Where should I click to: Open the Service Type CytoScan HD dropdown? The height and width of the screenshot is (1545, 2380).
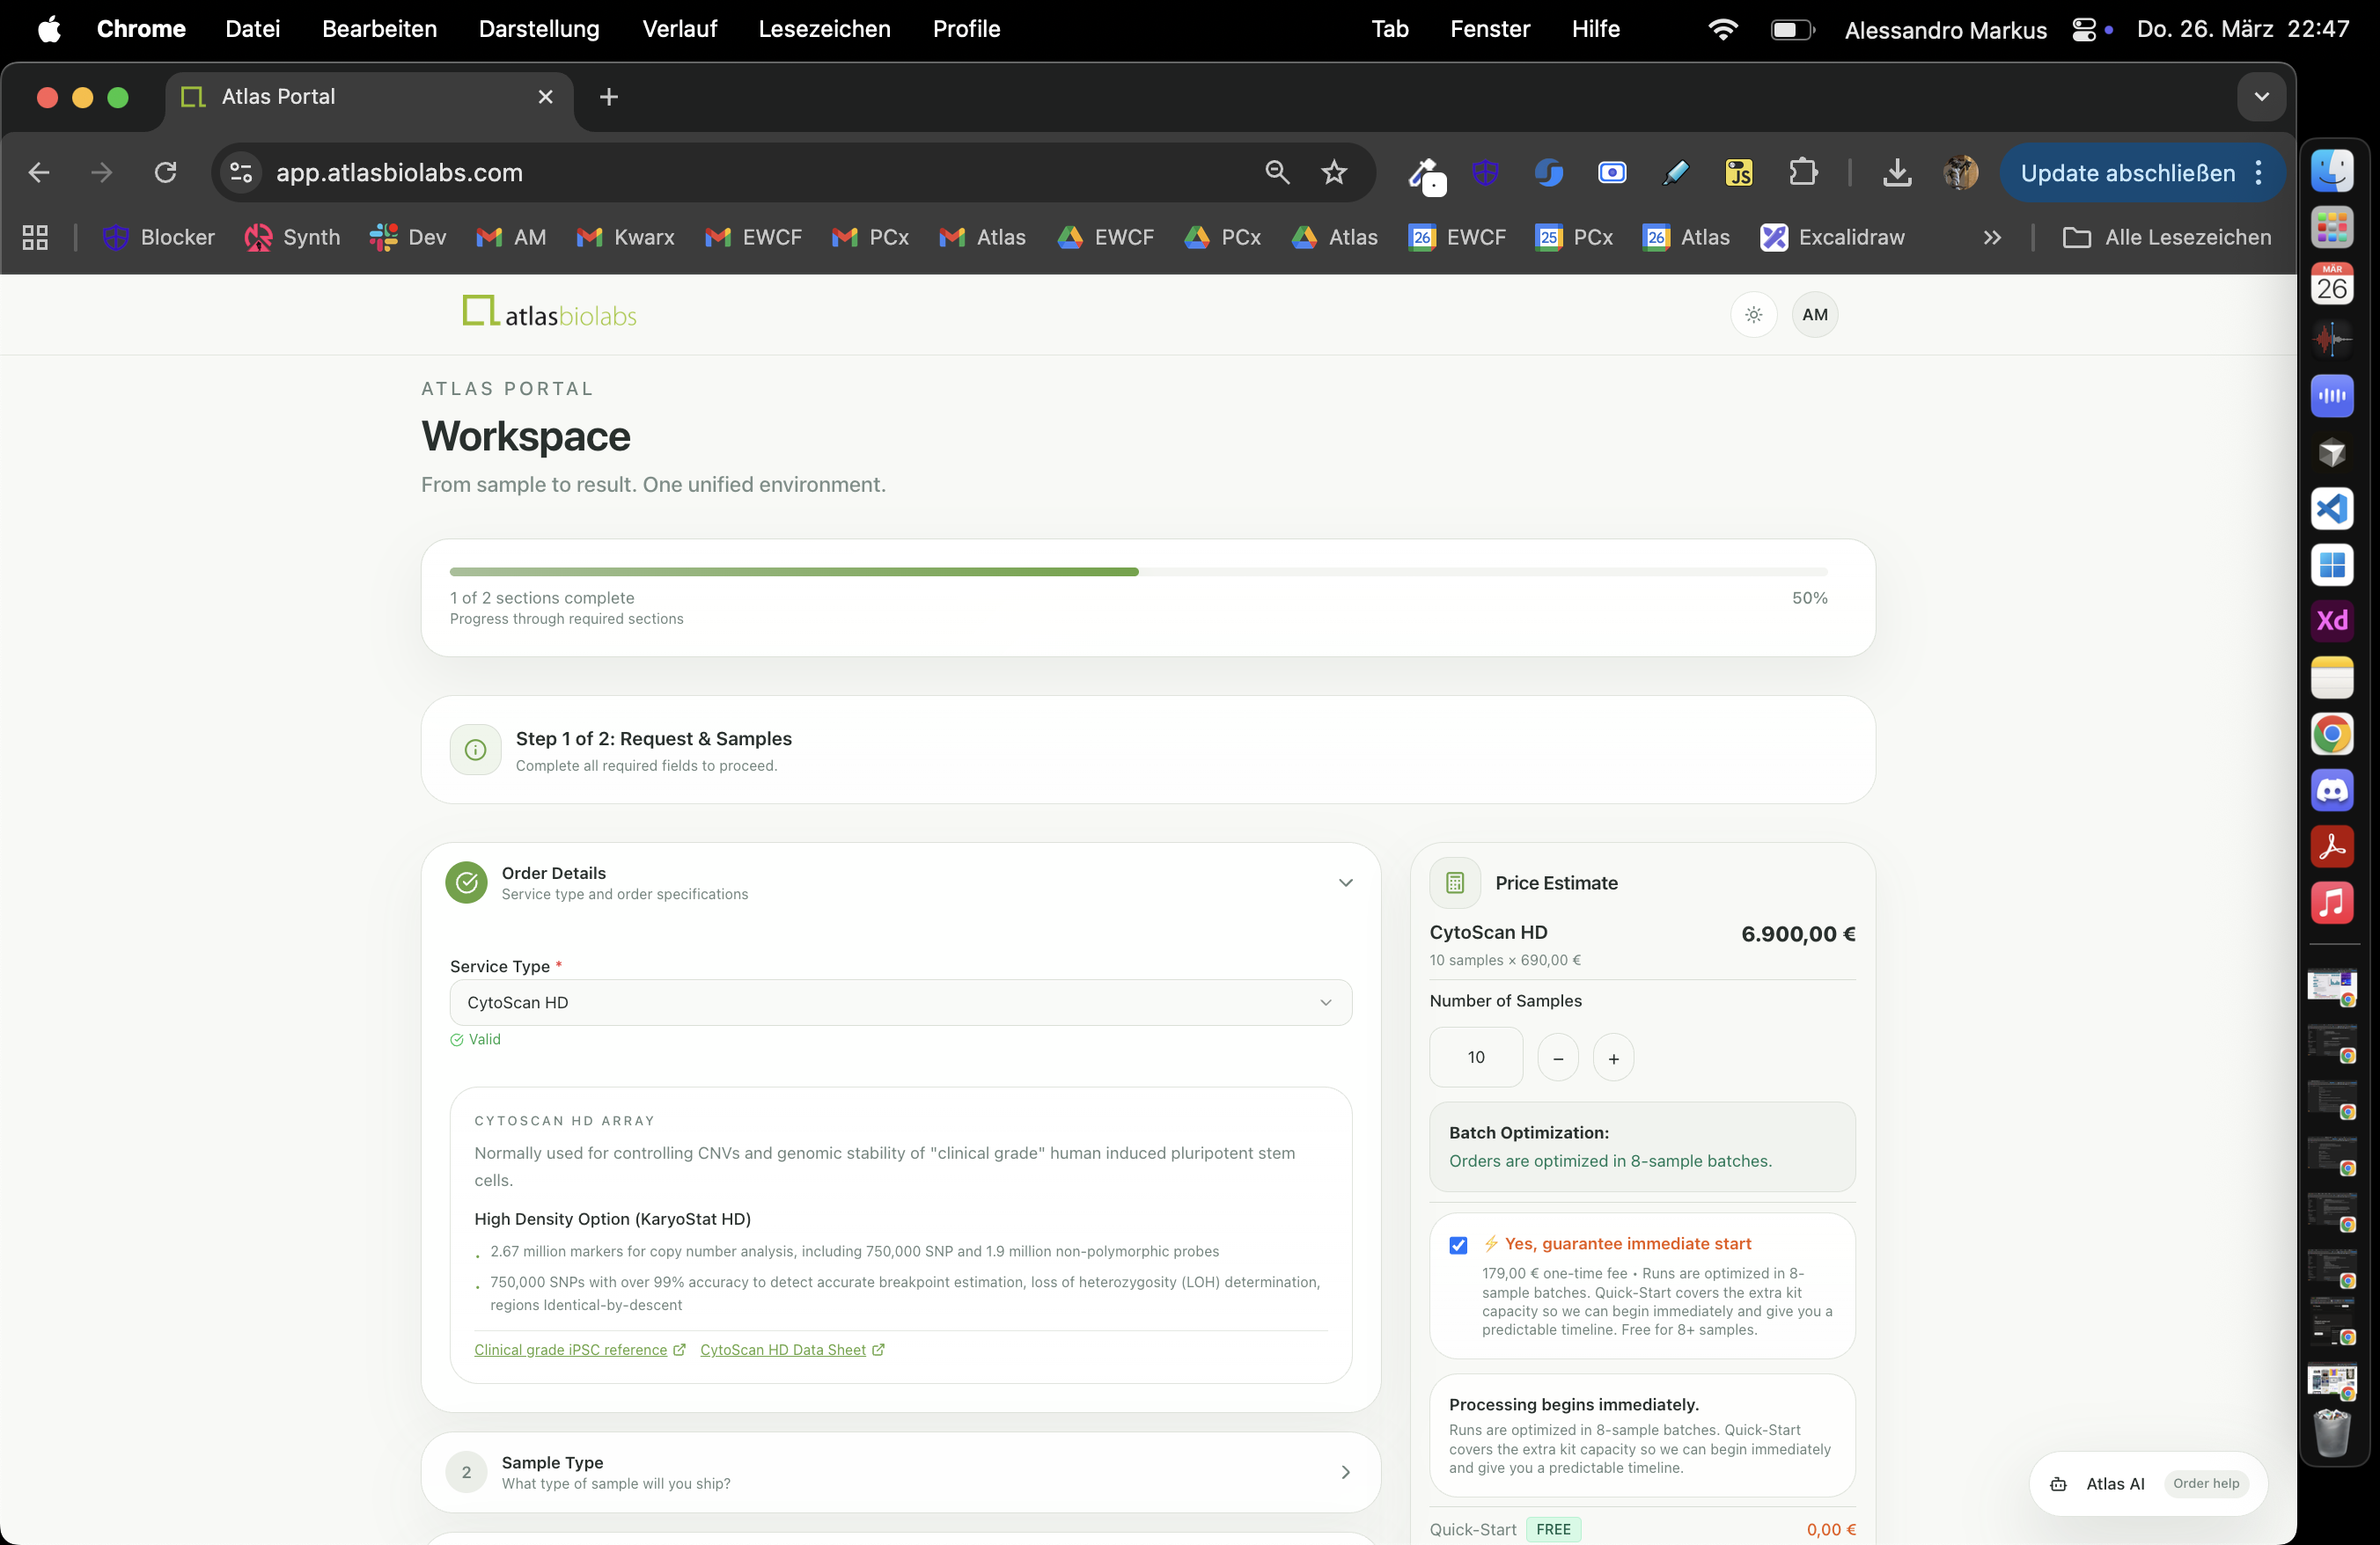900,1002
